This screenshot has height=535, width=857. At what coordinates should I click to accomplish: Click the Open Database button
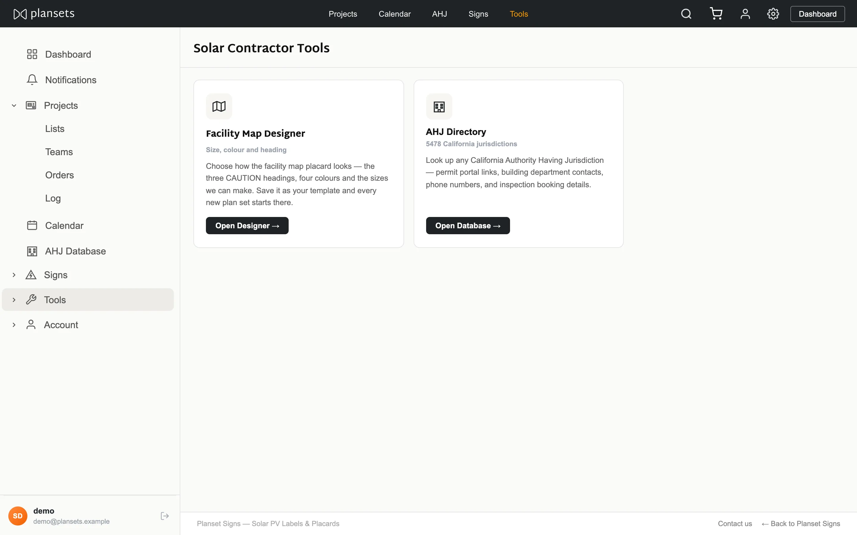point(468,225)
